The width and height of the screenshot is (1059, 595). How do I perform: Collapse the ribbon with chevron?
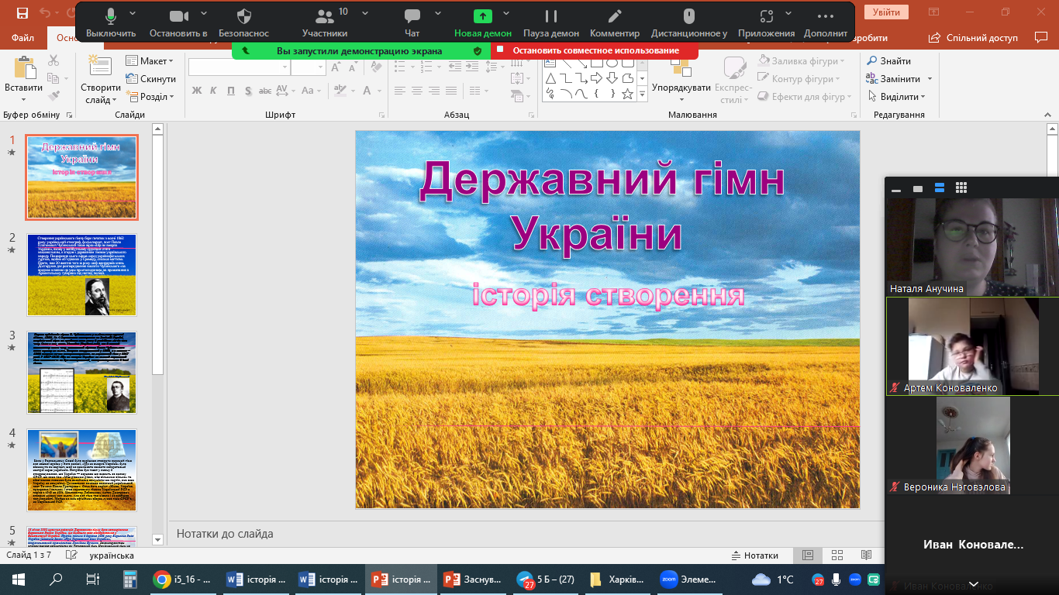[x=1049, y=115]
